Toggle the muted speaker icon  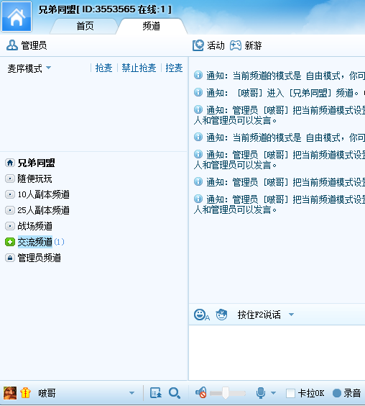coord(201,393)
